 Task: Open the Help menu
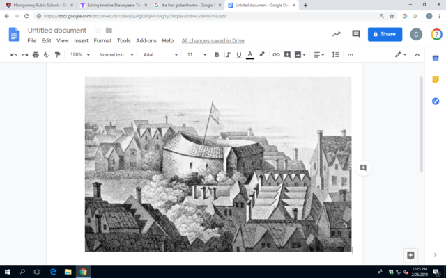[168, 40]
